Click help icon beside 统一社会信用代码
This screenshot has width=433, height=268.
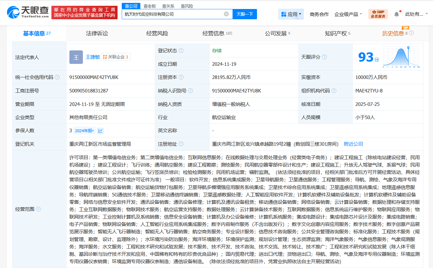point(57,77)
